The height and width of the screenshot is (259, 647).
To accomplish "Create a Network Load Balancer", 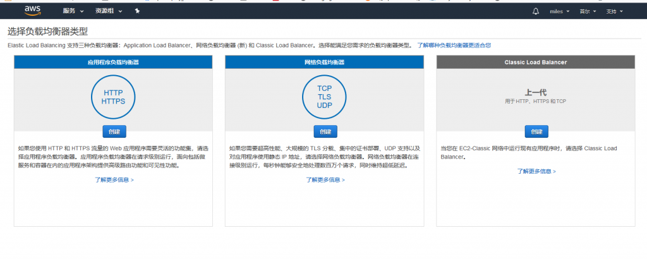I will (x=325, y=131).
